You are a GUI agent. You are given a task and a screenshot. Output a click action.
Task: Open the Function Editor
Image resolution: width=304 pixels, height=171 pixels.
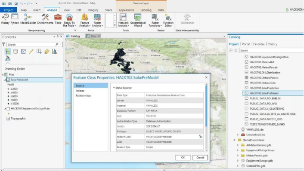click(168, 20)
